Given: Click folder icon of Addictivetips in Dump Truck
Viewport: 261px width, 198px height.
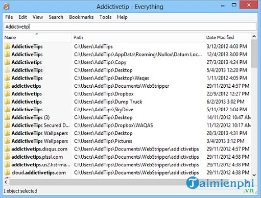Looking at the screenshot, I should [7, 102].
